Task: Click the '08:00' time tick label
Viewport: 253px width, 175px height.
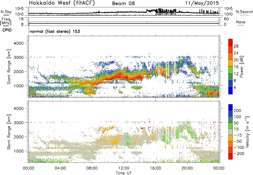Action: click(x=92, y=168)
